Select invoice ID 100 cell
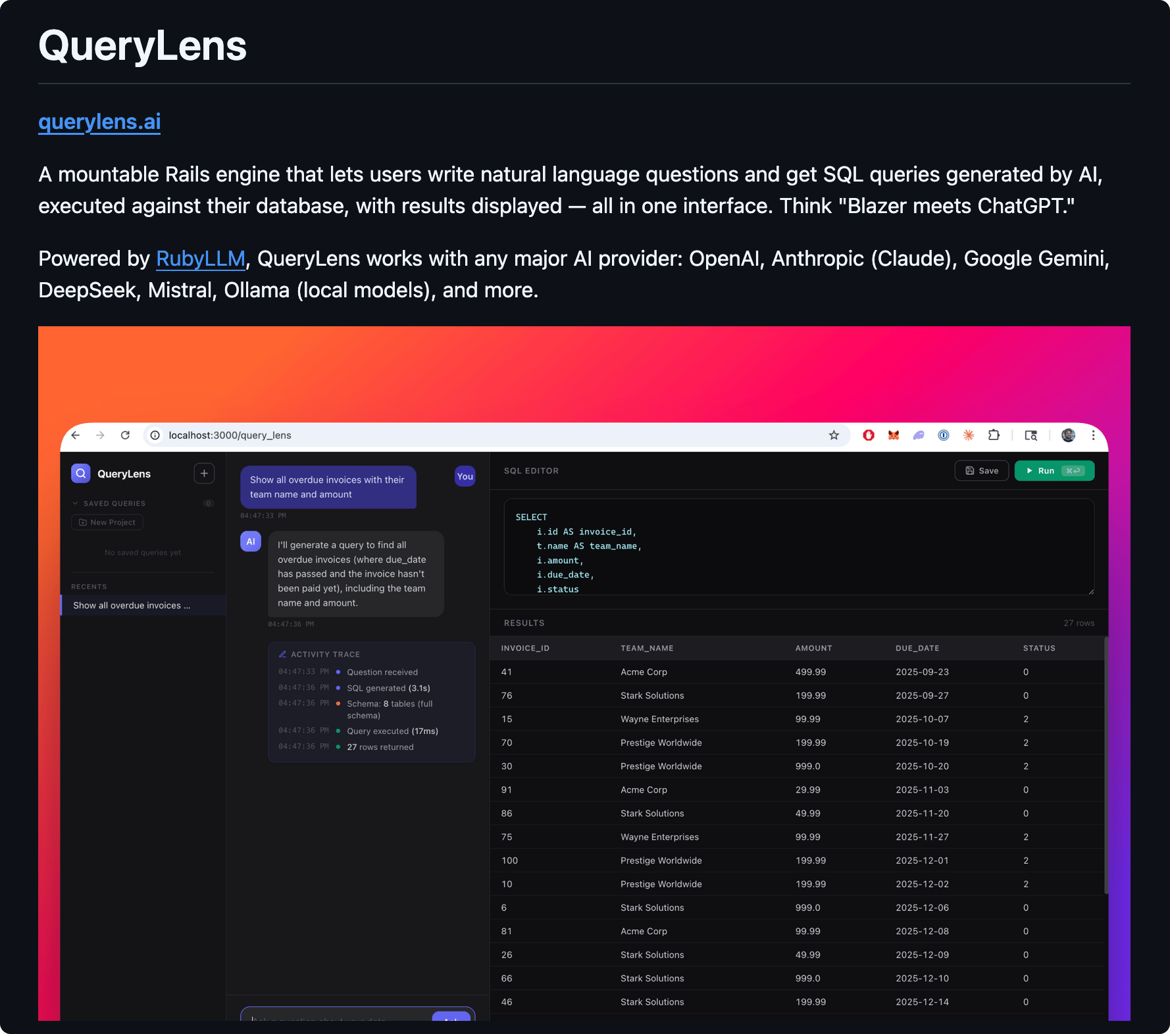The height and width of the screenshot is (1034, 1170). point(509,861)
